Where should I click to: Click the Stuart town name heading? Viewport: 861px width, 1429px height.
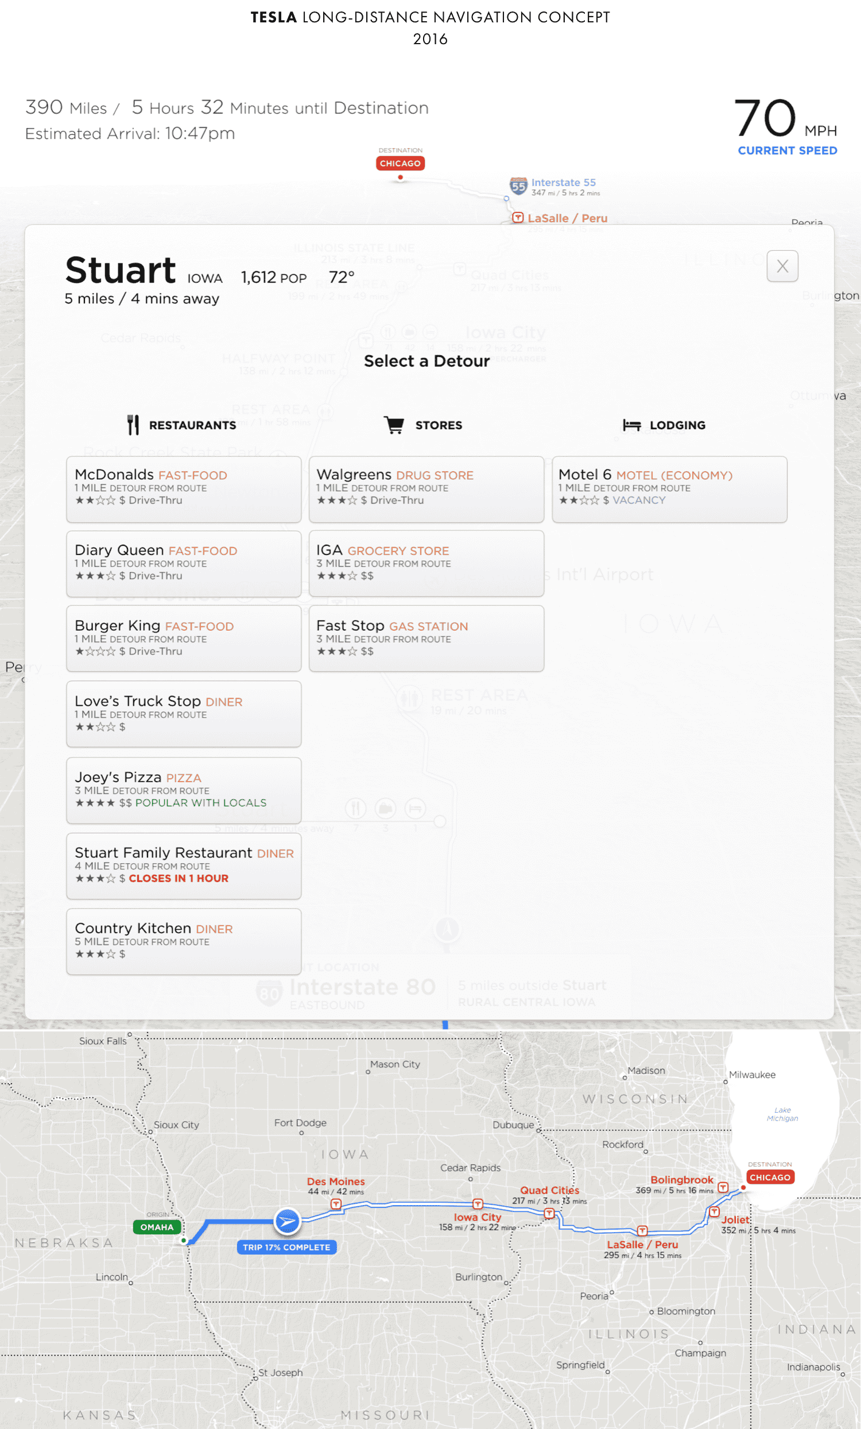tap(121, 270)
